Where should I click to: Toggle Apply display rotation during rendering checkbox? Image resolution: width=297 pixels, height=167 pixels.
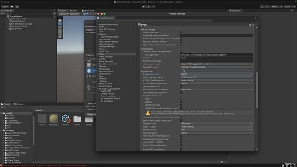click(181, 45)
